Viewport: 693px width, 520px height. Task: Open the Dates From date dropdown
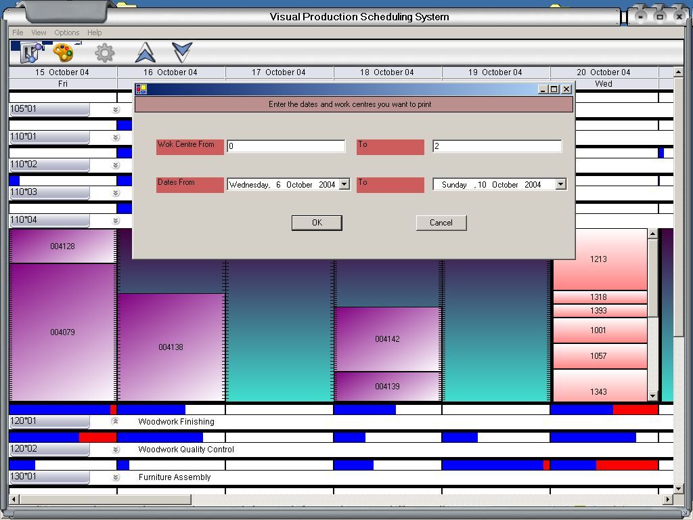(344, 184)
